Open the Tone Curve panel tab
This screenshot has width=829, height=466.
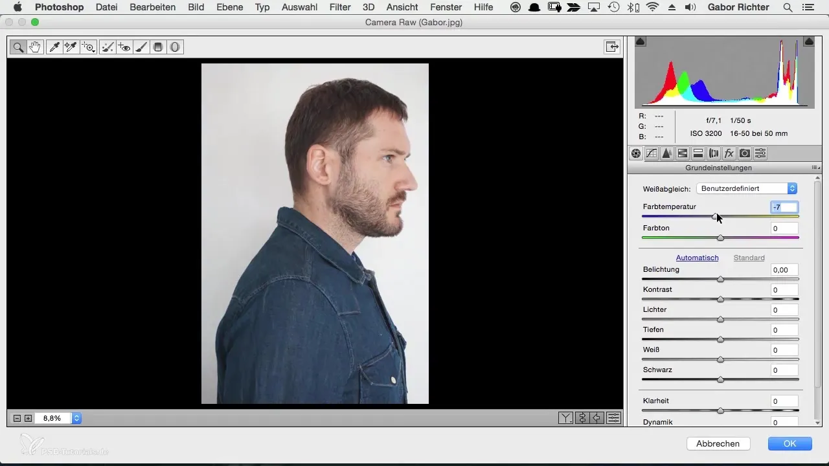652,153
